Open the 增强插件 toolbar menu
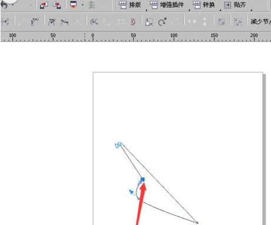Viewport: 271px width, 225px height. 167,5
